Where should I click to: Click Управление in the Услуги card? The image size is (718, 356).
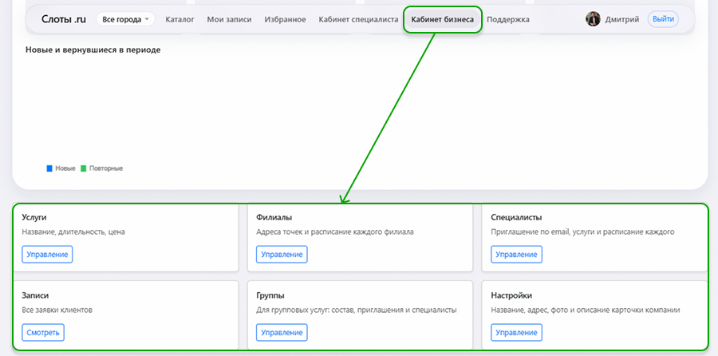coord(47,255)
